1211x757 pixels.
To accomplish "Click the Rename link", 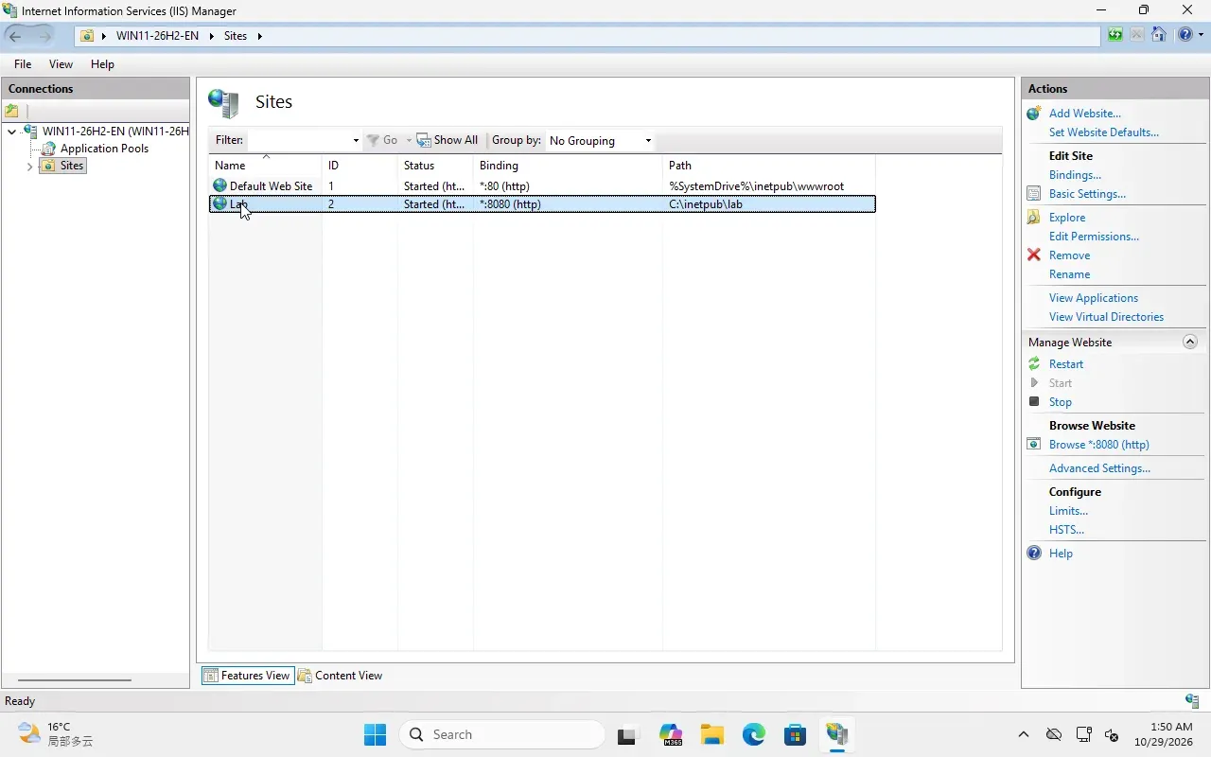I will [1069, 273].
